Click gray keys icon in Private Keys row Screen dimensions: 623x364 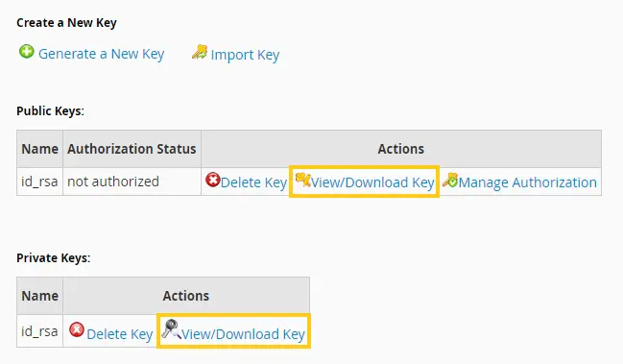point(171,328)
